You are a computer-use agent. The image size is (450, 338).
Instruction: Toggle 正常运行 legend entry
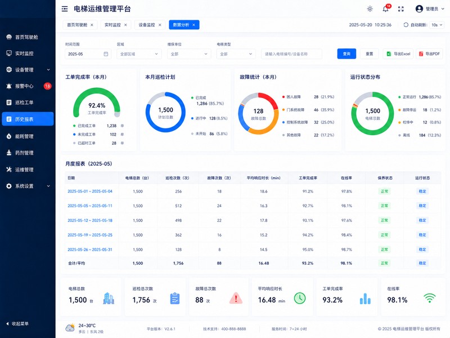tap(419, 97)
